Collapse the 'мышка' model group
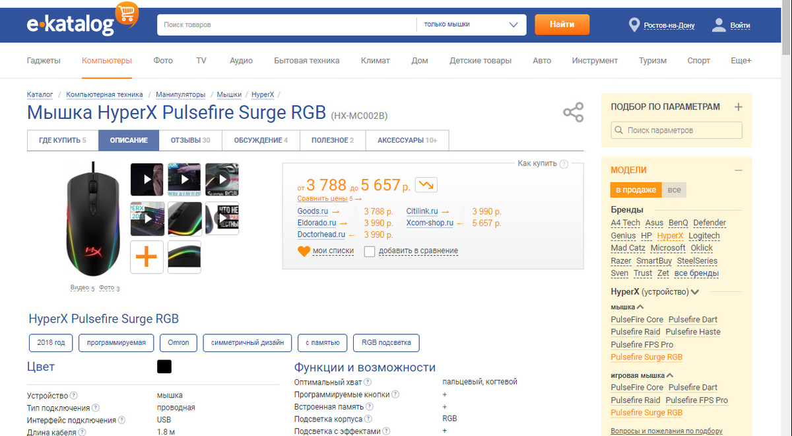This screenshot has width=792, height=436. (x=640, y=307)
